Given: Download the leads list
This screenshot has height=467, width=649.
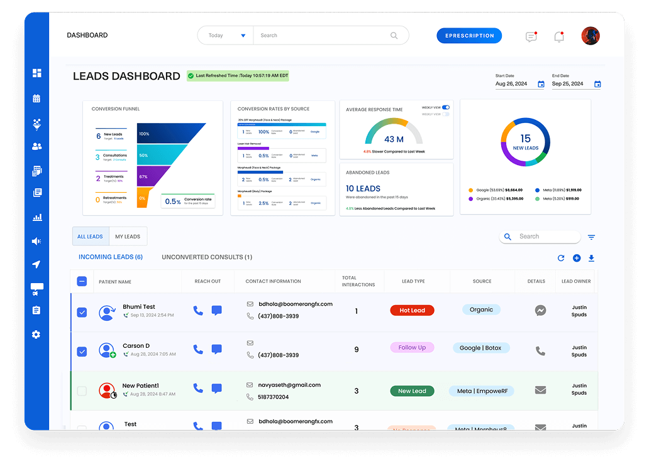Looking at the screenshot, I should (x=592, y=258).
